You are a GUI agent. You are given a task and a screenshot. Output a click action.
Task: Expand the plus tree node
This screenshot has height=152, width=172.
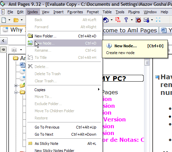[x=16, y=85]
